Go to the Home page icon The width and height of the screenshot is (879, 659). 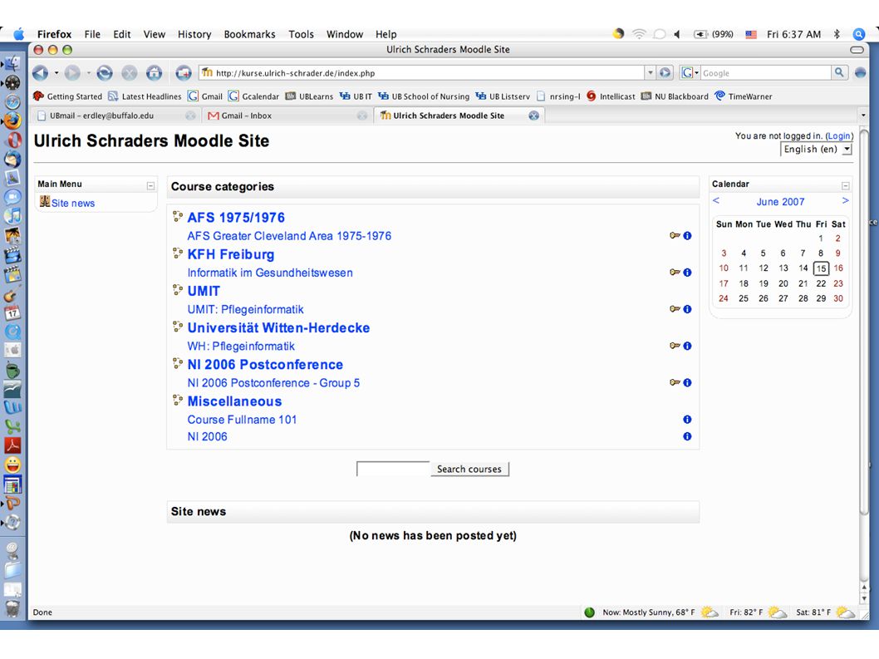155,73
